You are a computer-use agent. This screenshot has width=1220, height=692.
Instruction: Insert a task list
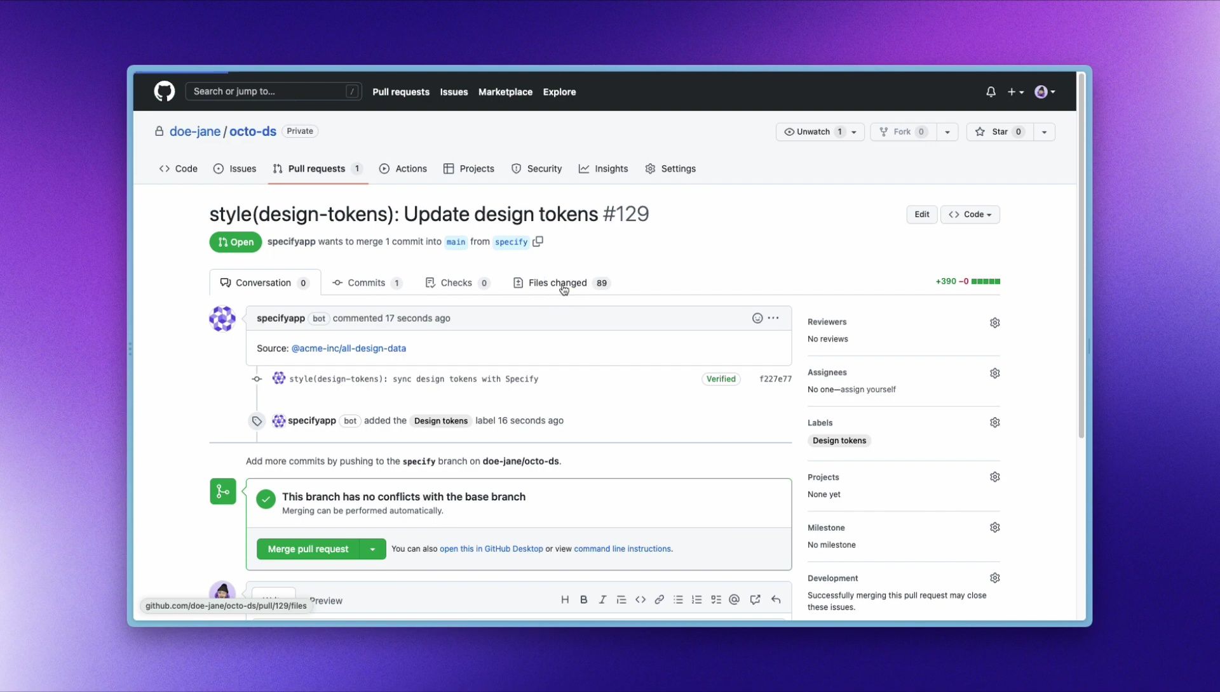[716, 600]
